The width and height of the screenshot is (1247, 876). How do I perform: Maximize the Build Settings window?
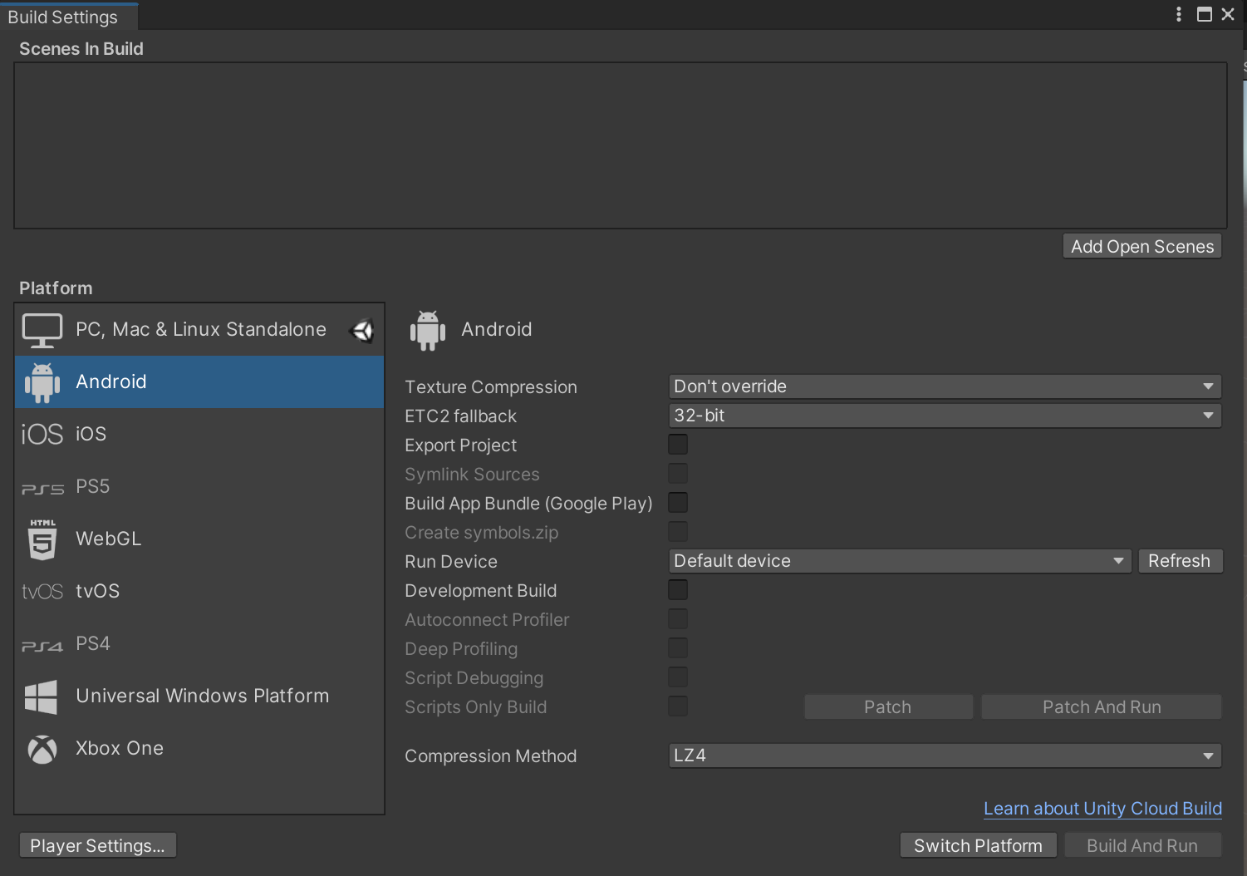click(1205, 14)
